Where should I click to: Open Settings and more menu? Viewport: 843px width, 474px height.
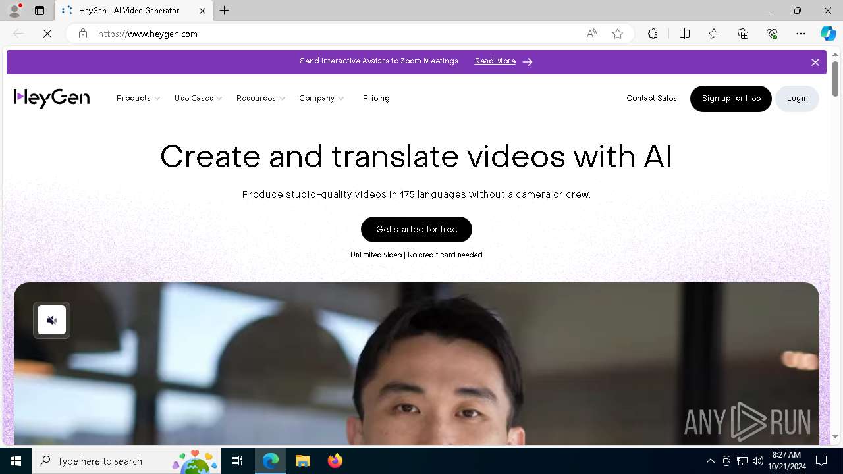point(801,34)
